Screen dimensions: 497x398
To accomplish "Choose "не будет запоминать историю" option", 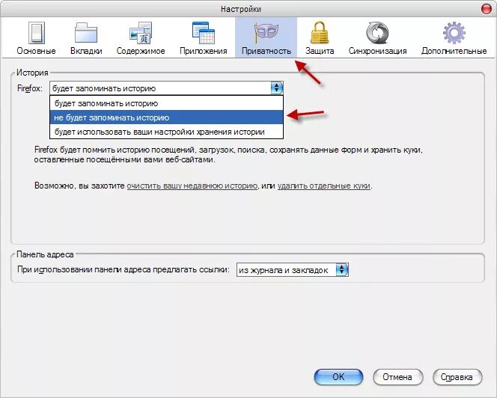I will click(166, 117).
